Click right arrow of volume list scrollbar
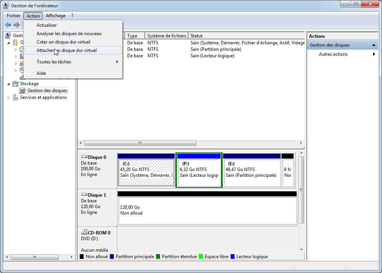This screenshot has width=382, height=273. (301, 143)
